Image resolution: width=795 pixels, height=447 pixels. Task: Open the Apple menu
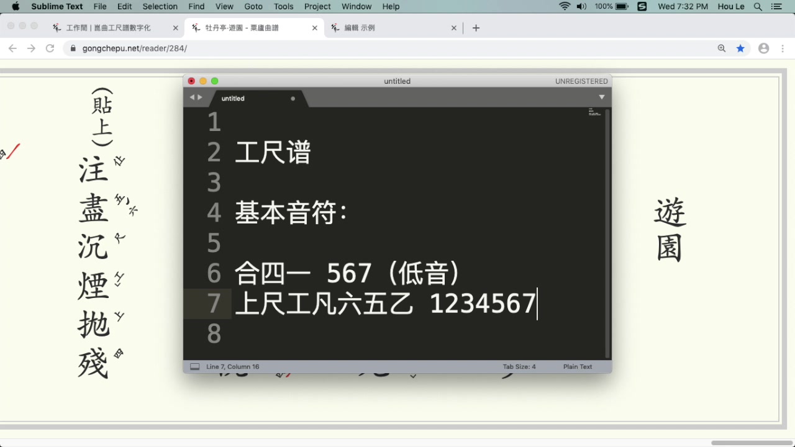[x=16, y=6]
